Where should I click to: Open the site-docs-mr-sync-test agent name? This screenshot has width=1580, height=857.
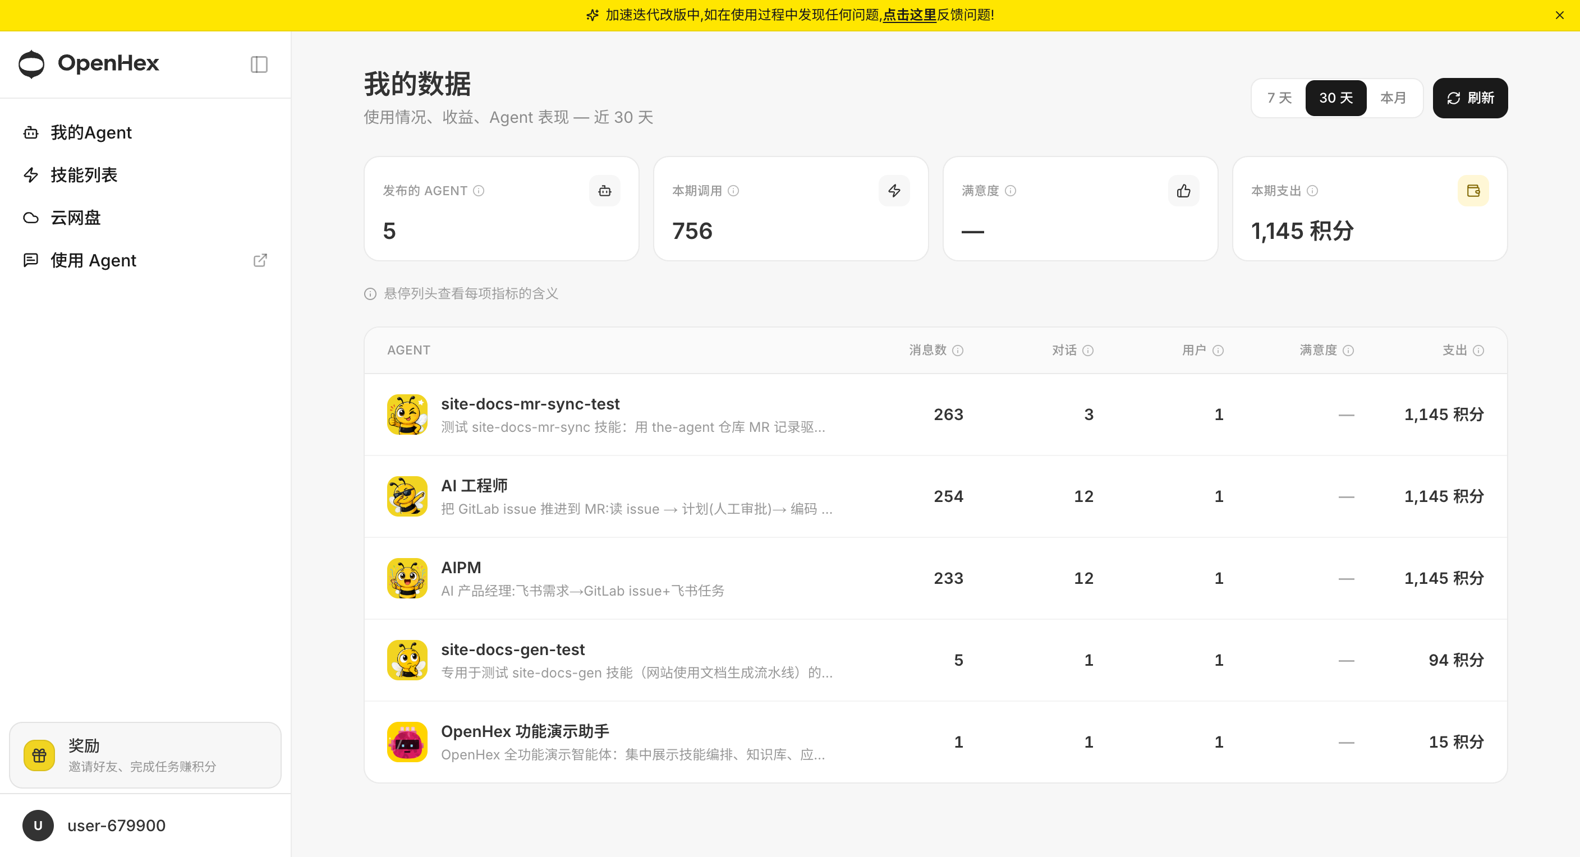point(530,404)
